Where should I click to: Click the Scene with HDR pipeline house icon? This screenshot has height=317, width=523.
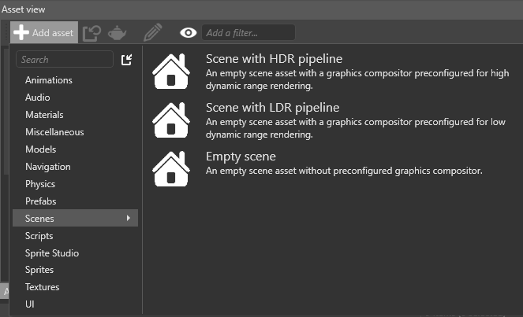170,72
